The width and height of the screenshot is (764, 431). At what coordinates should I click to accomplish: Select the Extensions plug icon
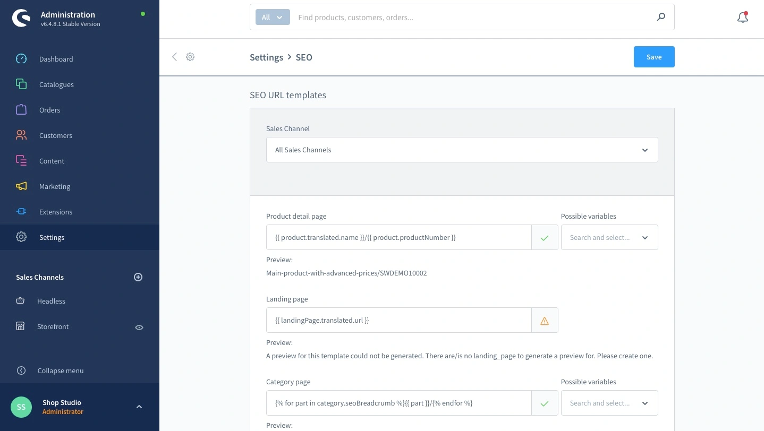[21, 212]
